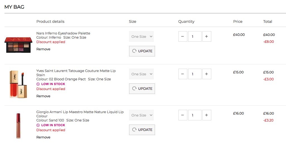Remove Giorgio Armani Lip Maestro from bag
The width and height of the screenshot is (286, 144).
coord(43,137)
